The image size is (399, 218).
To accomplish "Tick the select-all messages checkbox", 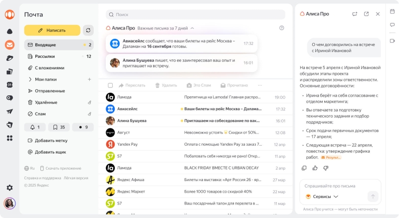I will pyautogui.click(x=110, y=85).
